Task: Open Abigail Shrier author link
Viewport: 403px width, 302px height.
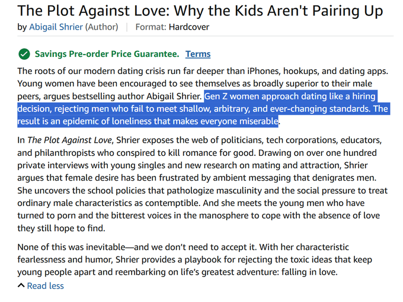Action: tap(56, 27)
